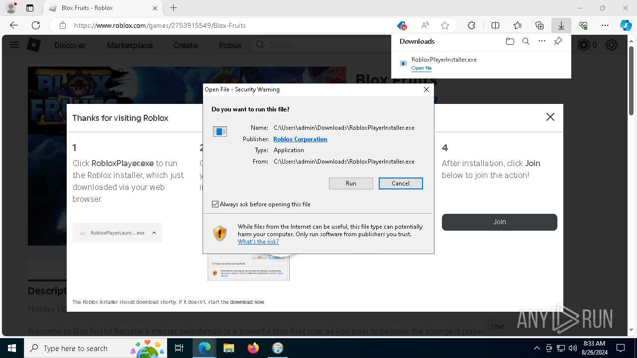Expand the RobloxPlayerLauncher.exe chevron

[154, 233]
